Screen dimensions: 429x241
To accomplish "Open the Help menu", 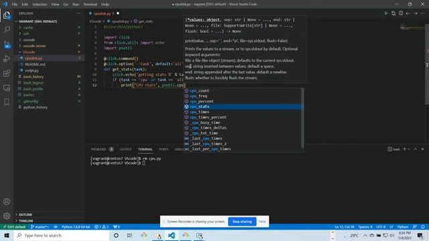I will [105, 5].
